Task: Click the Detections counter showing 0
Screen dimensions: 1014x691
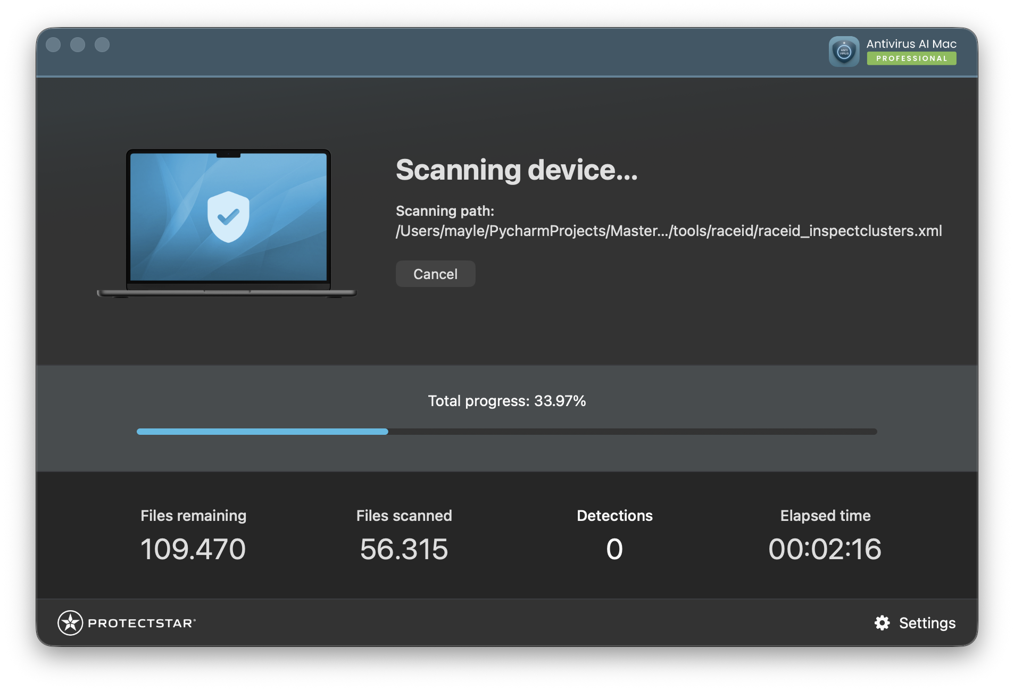Action: click(x=614, y=549)
